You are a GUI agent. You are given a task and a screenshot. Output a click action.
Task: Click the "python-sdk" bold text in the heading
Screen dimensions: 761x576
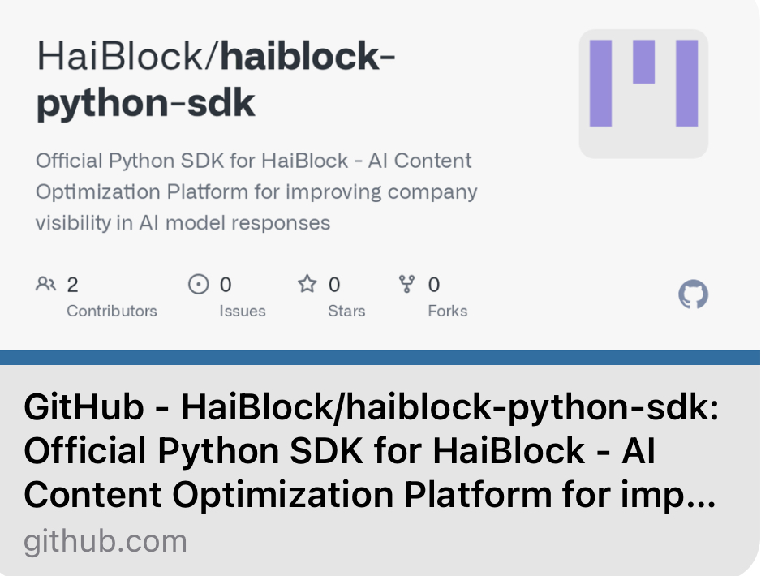click(146, 104)
